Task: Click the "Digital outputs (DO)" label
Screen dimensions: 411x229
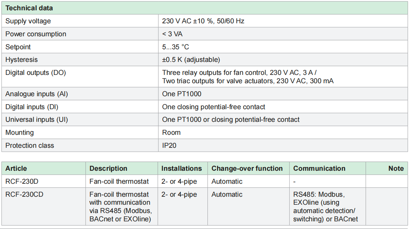Action: click(x=35, y=73)
